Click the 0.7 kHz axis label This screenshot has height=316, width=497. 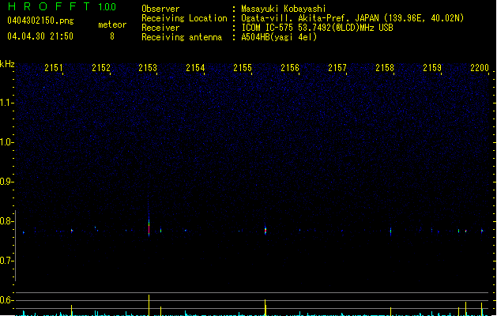click(6, 261)
